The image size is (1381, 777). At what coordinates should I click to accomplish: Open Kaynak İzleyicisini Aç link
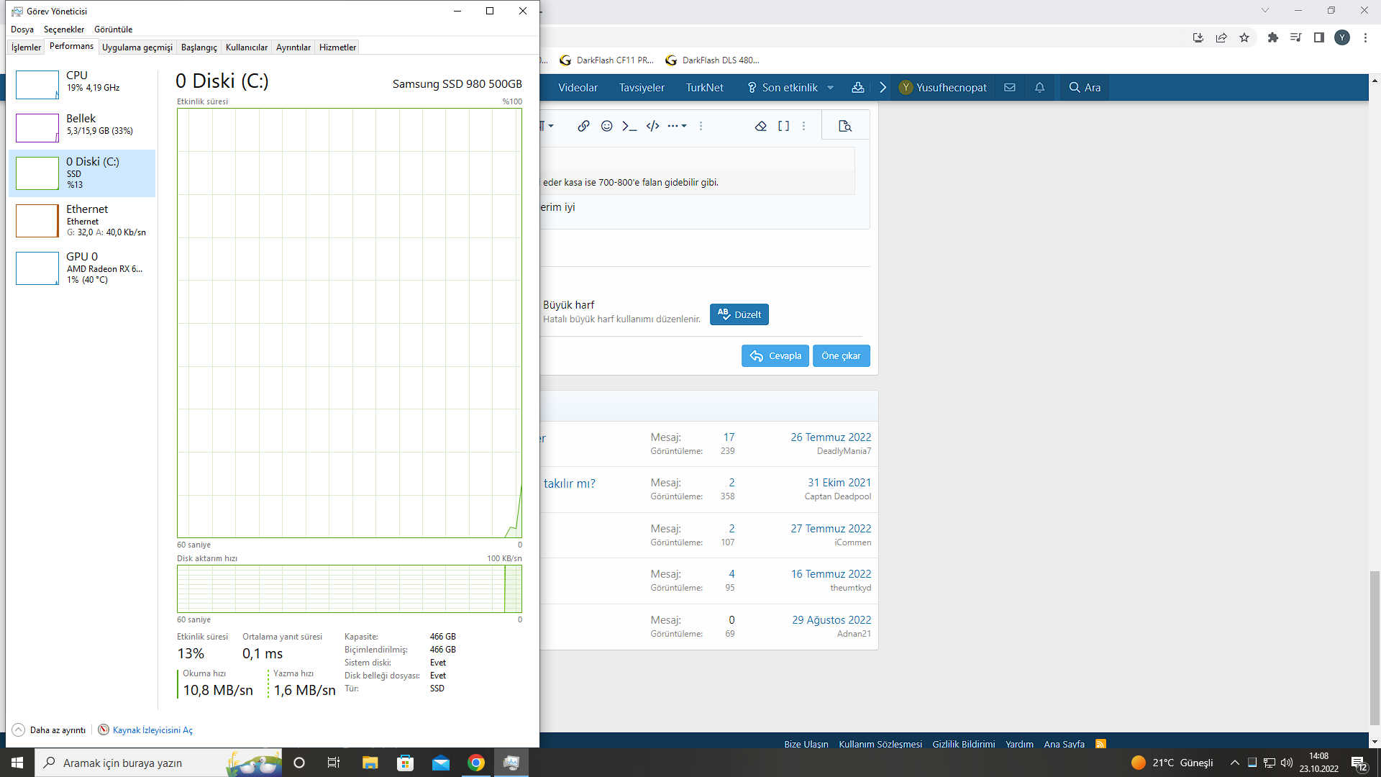click(x=152, y=730)
